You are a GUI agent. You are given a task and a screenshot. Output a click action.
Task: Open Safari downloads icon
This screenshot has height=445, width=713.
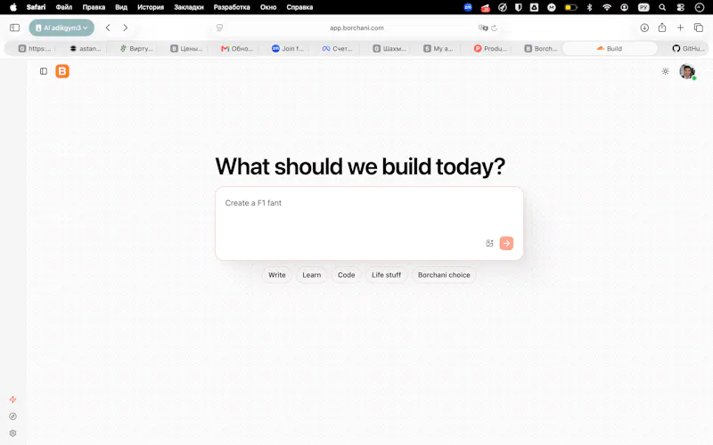(x=644, y=28)
